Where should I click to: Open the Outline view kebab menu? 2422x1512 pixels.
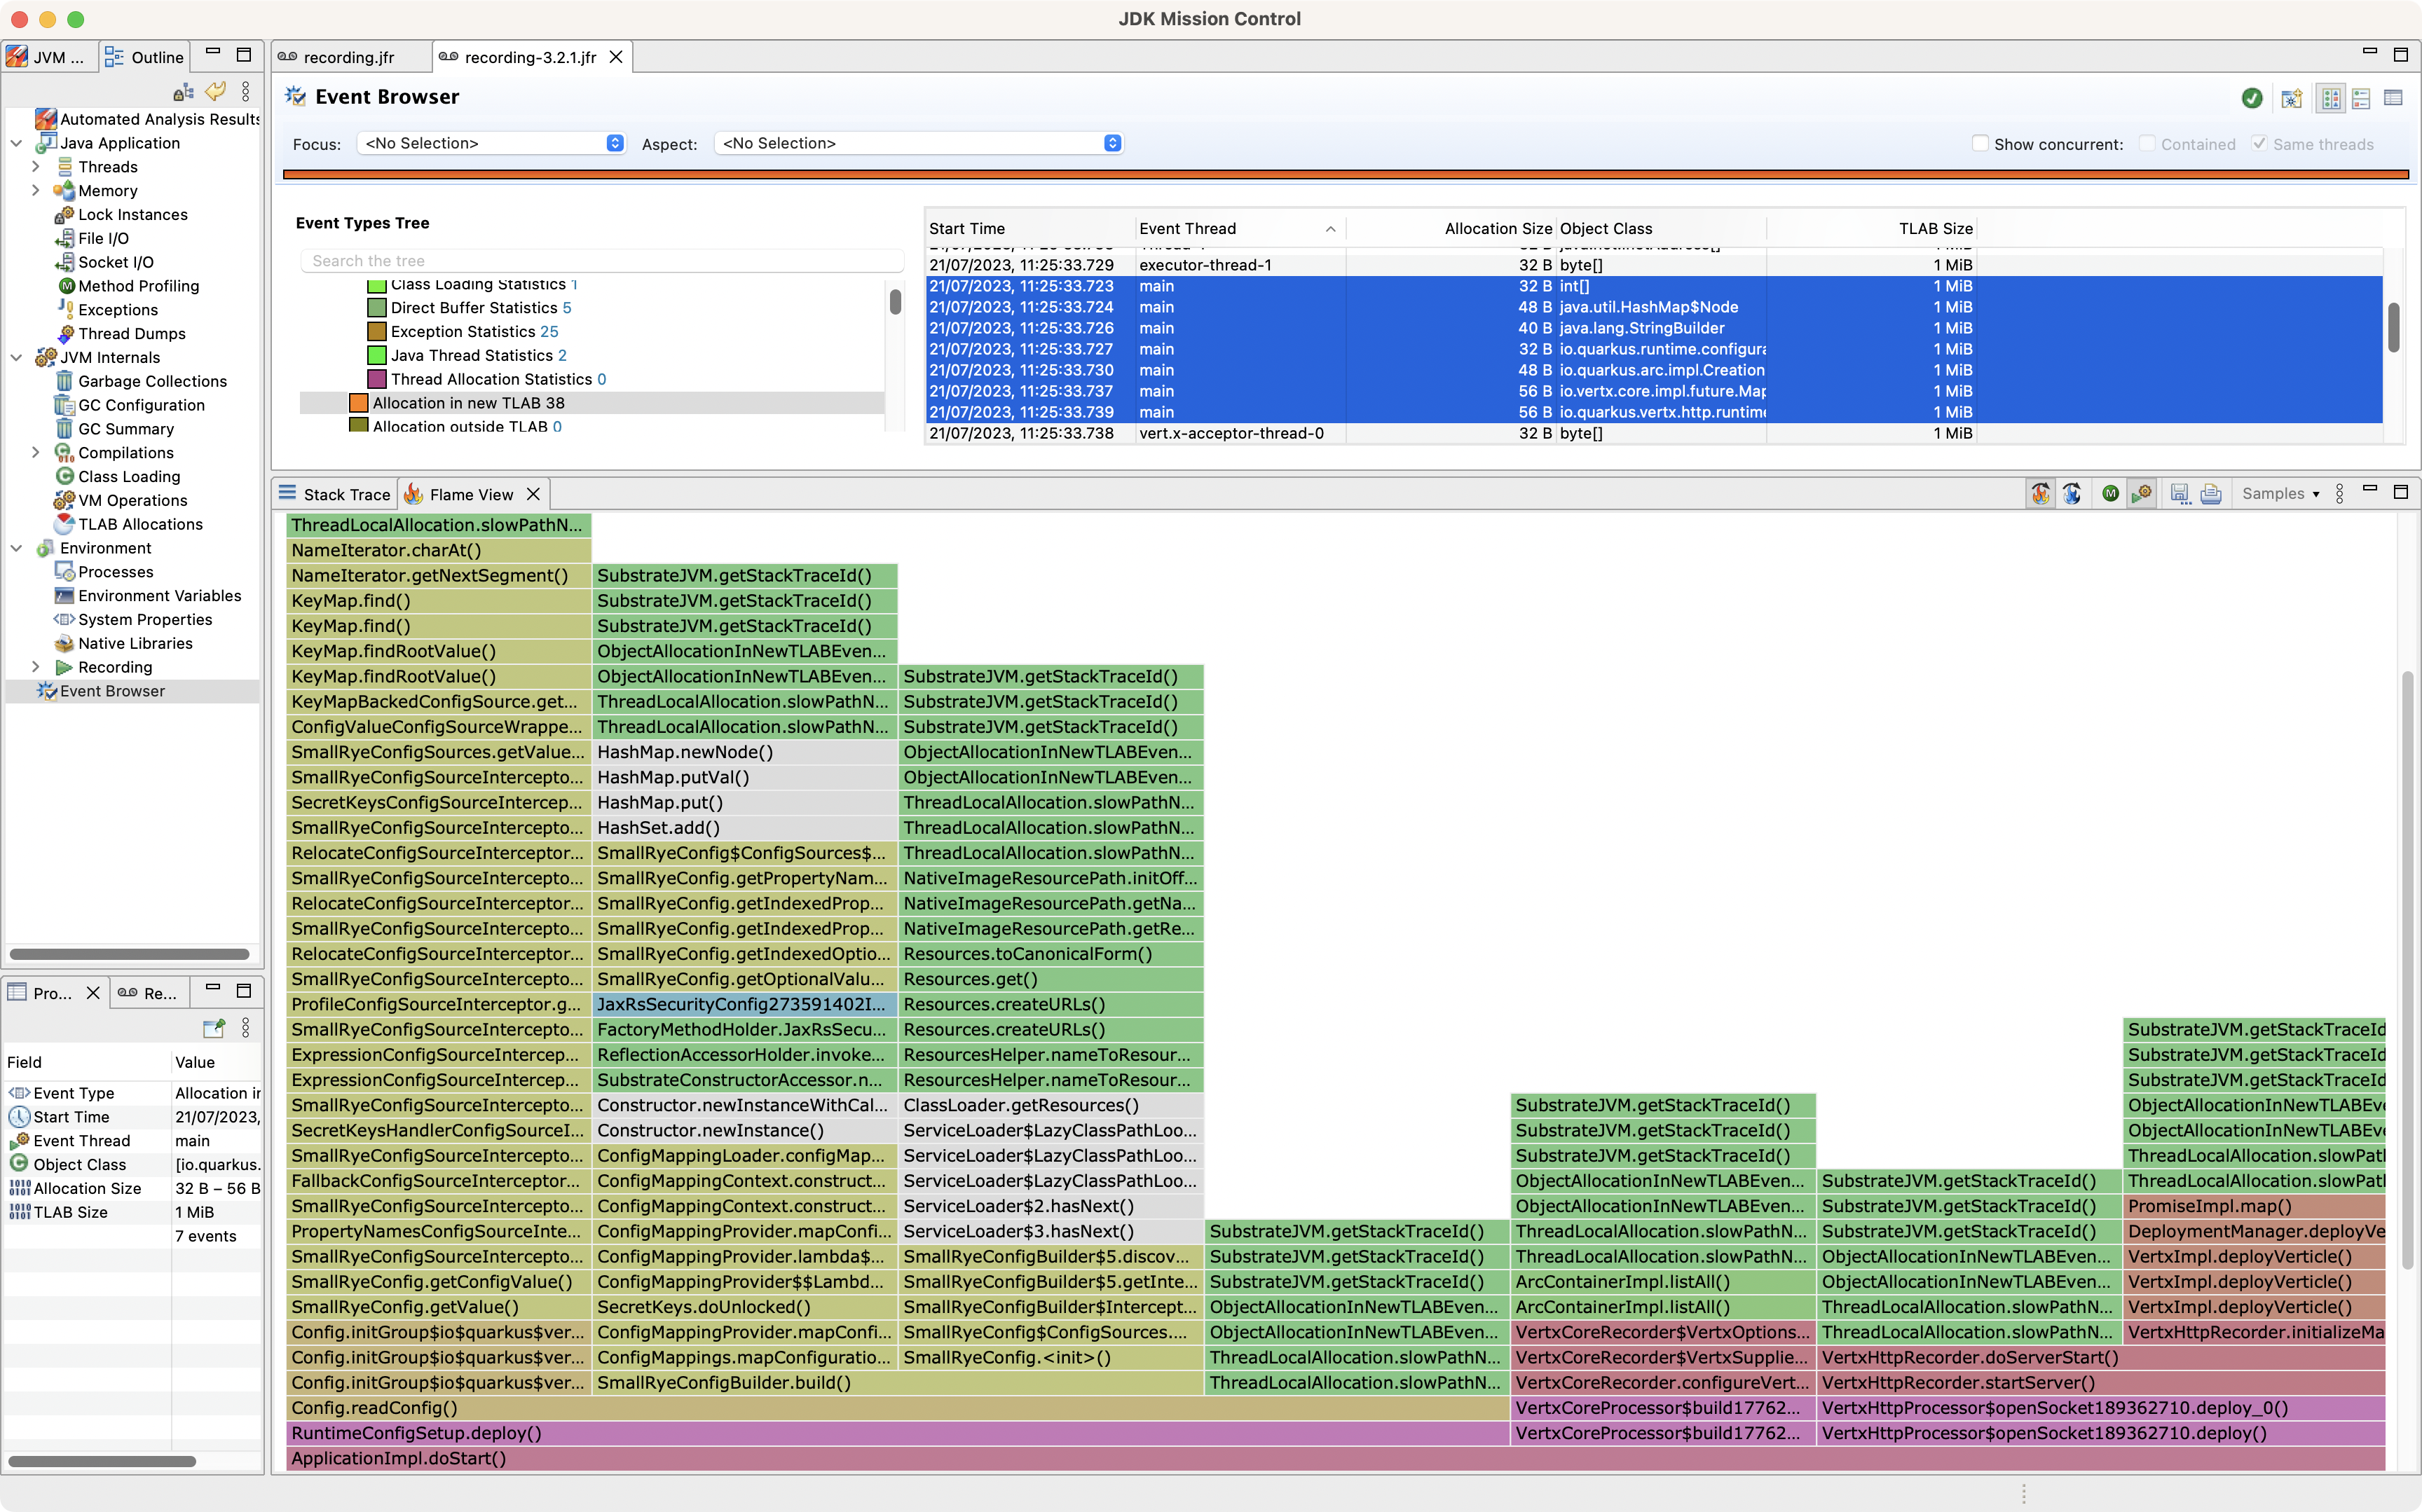coord(246,92)
